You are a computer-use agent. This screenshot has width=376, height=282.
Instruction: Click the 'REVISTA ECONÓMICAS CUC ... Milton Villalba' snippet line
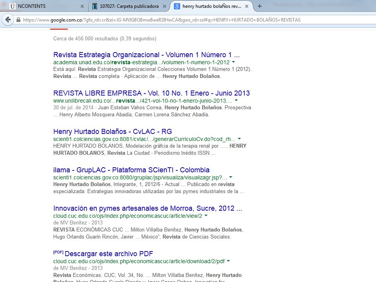tap(148, 230)
